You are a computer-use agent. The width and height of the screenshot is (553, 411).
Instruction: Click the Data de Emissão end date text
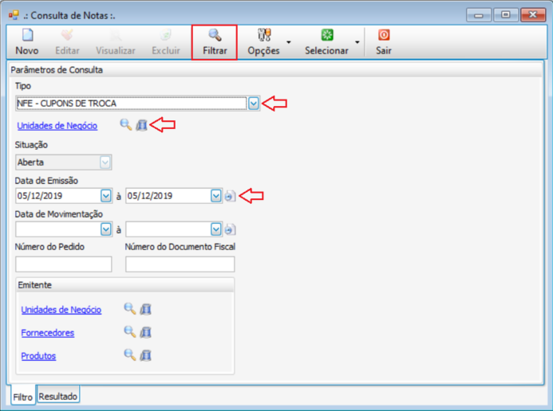pyautogui.click(x=150, y=196)
